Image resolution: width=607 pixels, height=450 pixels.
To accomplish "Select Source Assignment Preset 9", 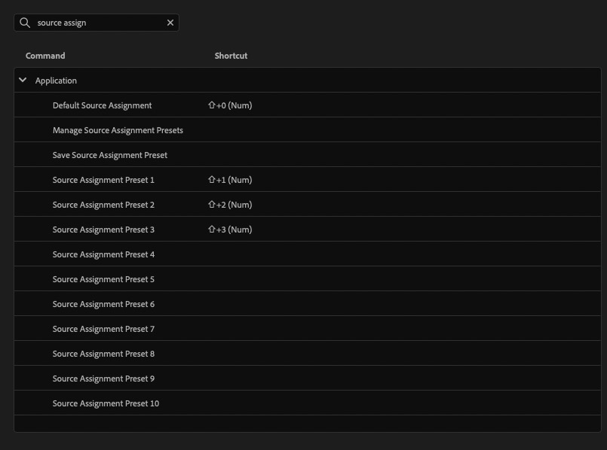I will (103, 379).
